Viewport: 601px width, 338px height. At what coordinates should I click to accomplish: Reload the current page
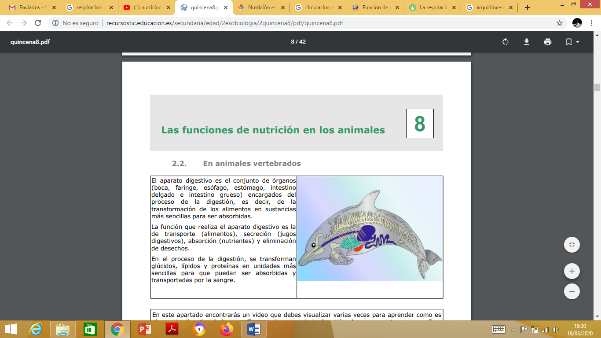click(x=38, y=23)
